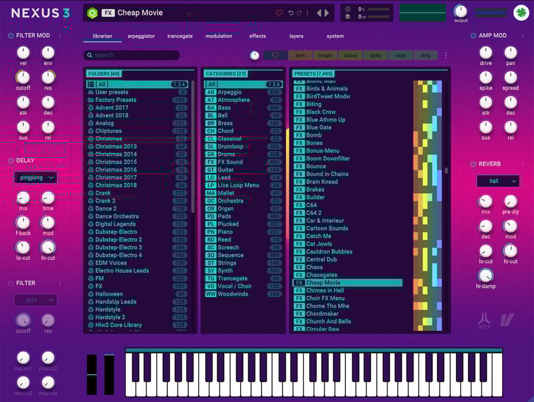Toggle the REVERB power button

point(473,164)
